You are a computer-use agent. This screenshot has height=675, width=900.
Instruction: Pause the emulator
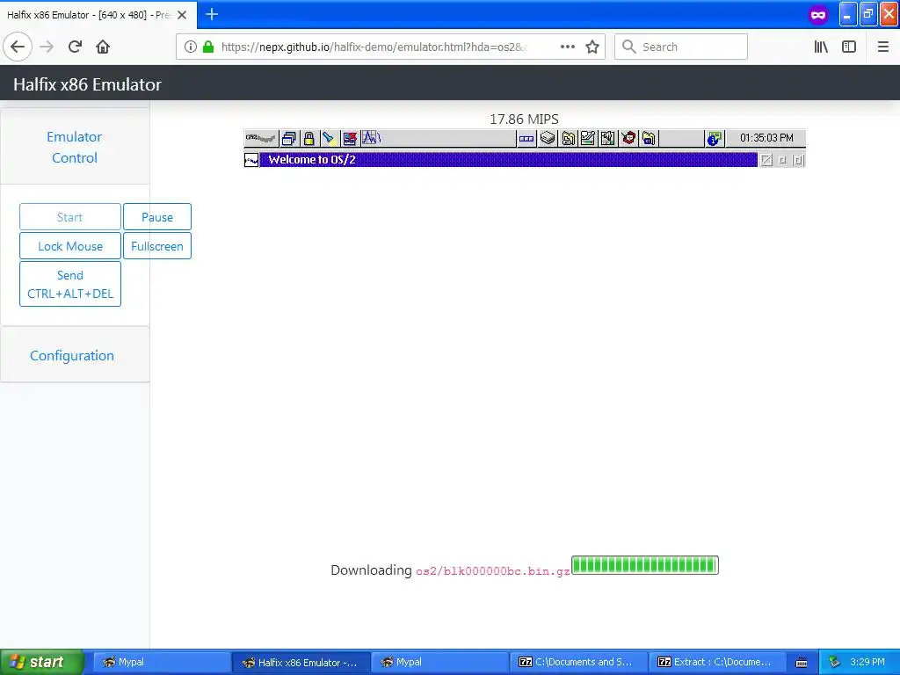click(157, 217)
